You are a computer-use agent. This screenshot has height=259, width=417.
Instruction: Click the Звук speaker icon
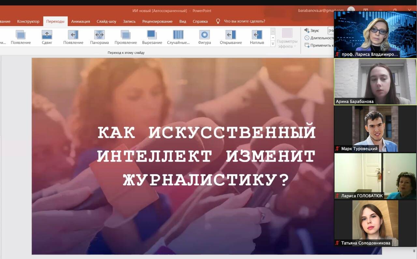pyautogui.click(x=307, y=30)
